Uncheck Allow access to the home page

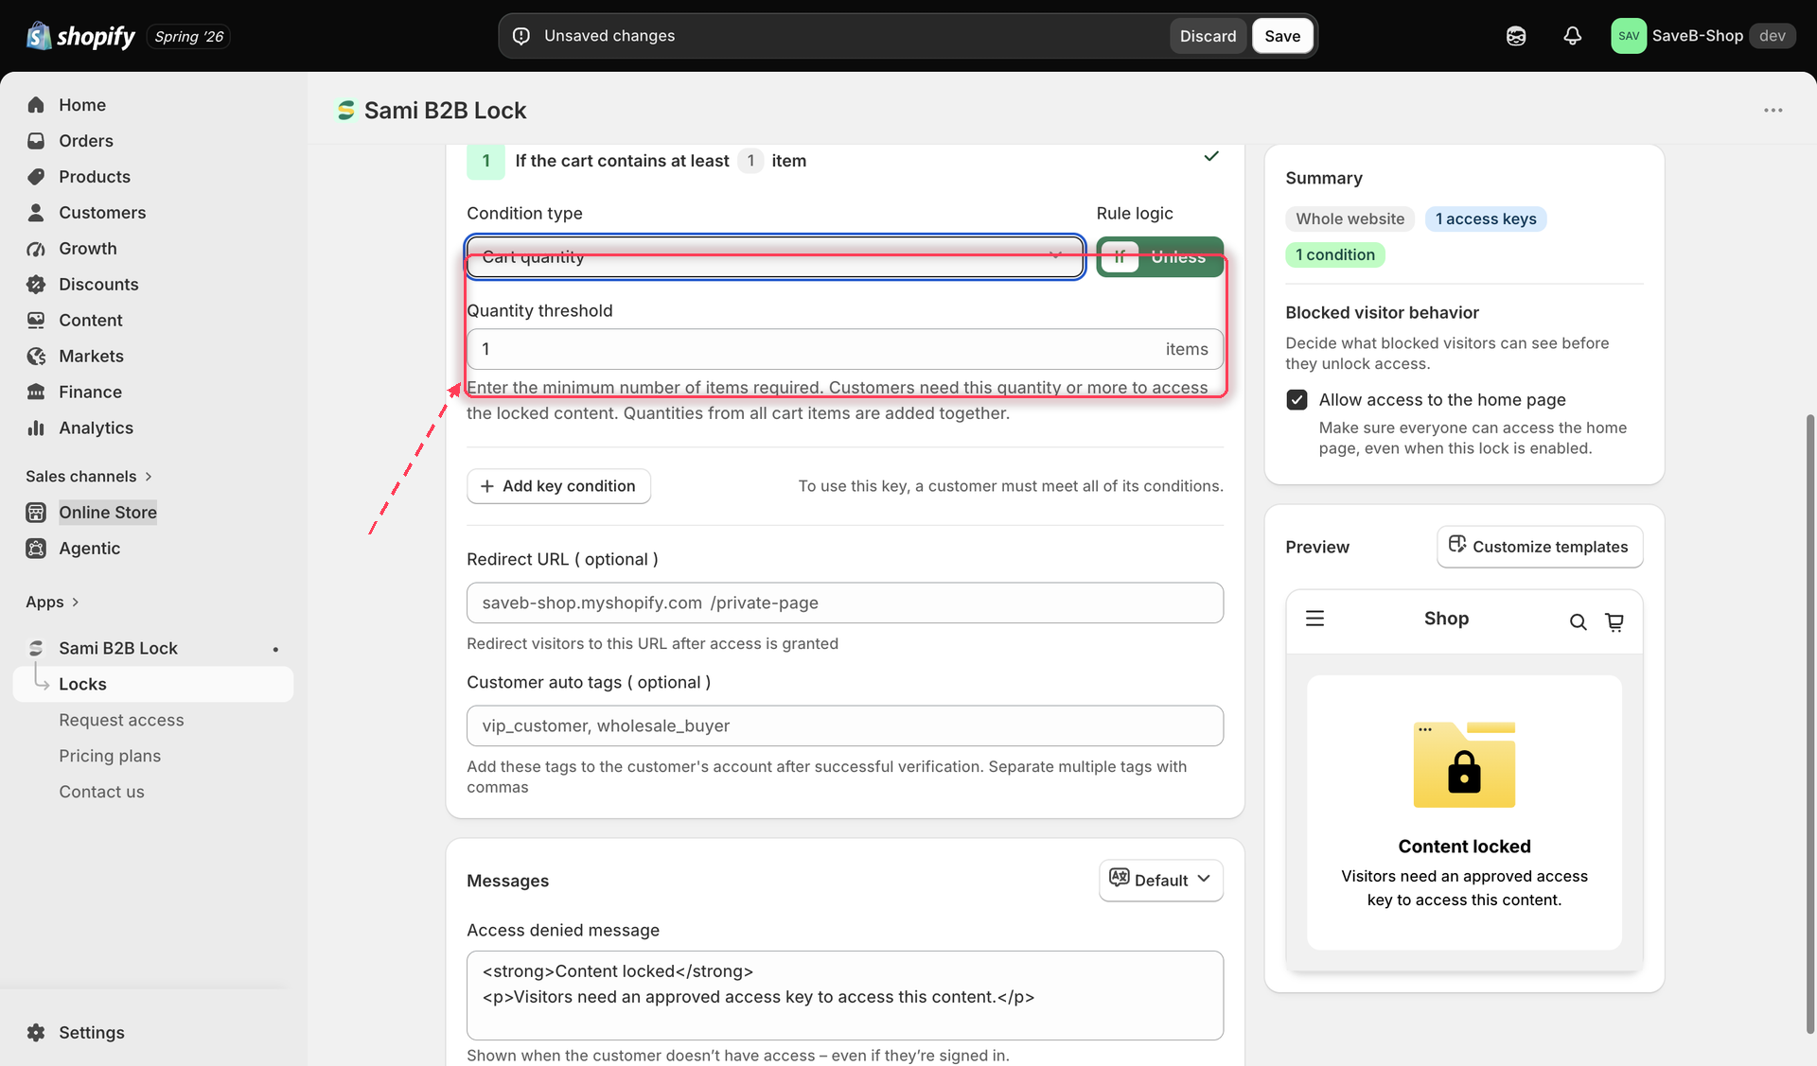[1297, 400]
